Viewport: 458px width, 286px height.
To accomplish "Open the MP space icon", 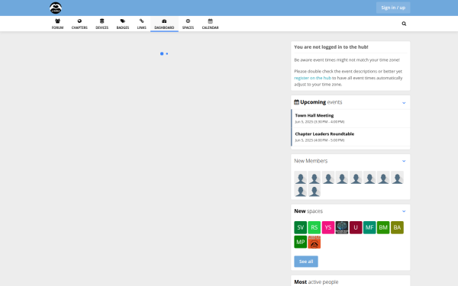I will coord(300,242).
